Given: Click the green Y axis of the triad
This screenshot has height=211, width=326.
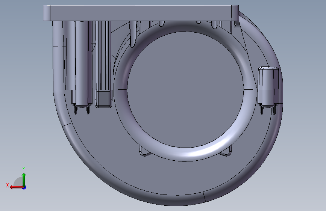Looking at the screenshot, I should [24, 179].
